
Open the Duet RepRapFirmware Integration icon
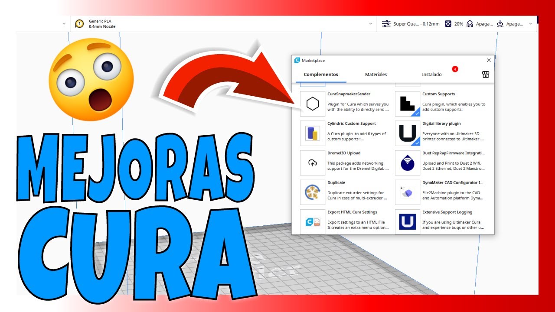point(408,163)
